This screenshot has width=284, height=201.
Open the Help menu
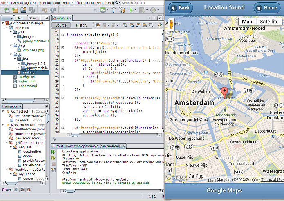click(111, 3)
